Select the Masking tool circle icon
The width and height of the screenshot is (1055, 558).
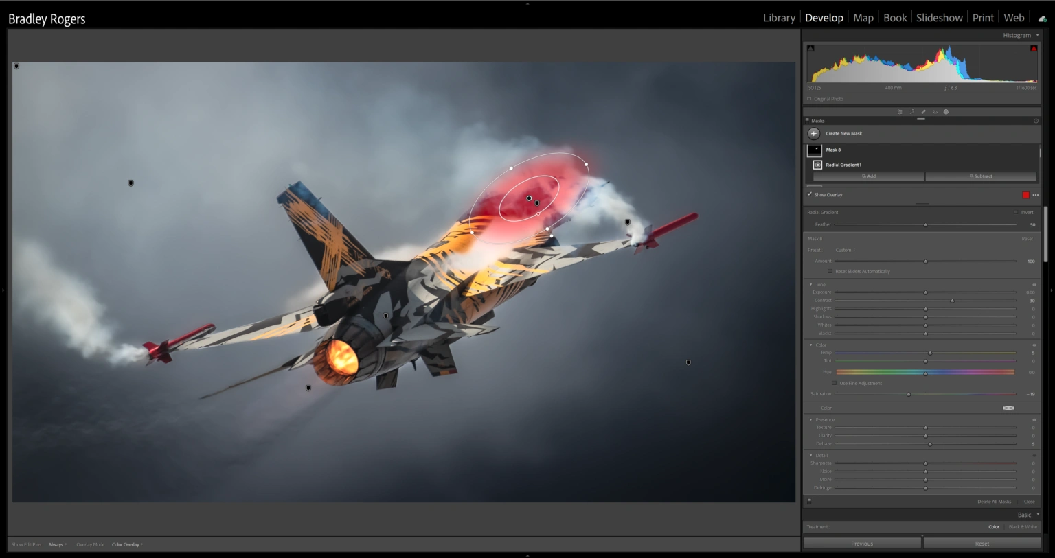tap(946, 112)
